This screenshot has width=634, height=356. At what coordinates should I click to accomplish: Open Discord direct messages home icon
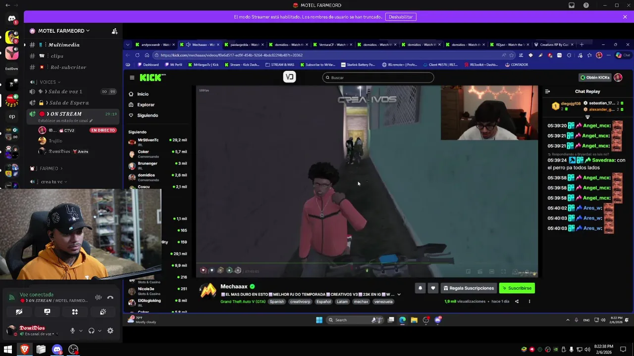(12, 19)
